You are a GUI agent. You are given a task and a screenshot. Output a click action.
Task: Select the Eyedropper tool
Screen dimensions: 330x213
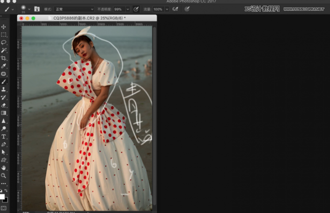pyautogui.click(x=4, y=66)
